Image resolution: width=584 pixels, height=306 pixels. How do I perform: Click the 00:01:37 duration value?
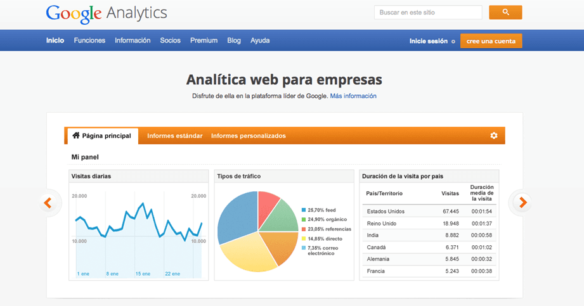[481, 224]
